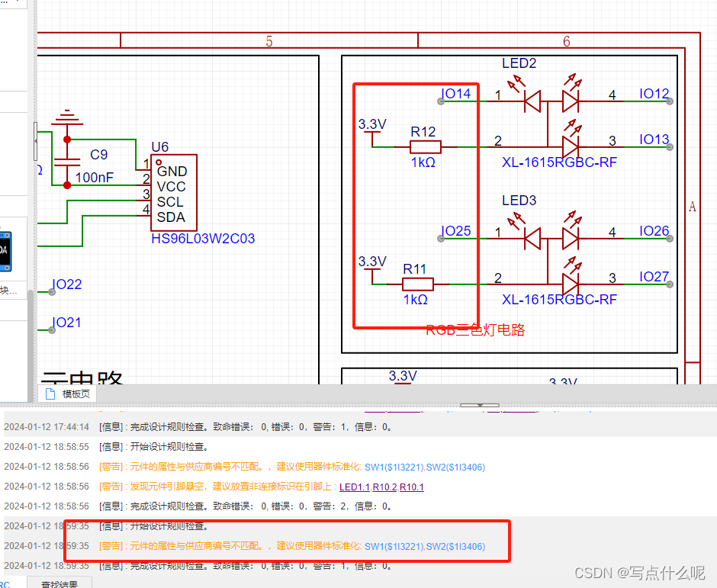Click the SCL pin label on U6

pyautogui.click(x=170, y=201)
